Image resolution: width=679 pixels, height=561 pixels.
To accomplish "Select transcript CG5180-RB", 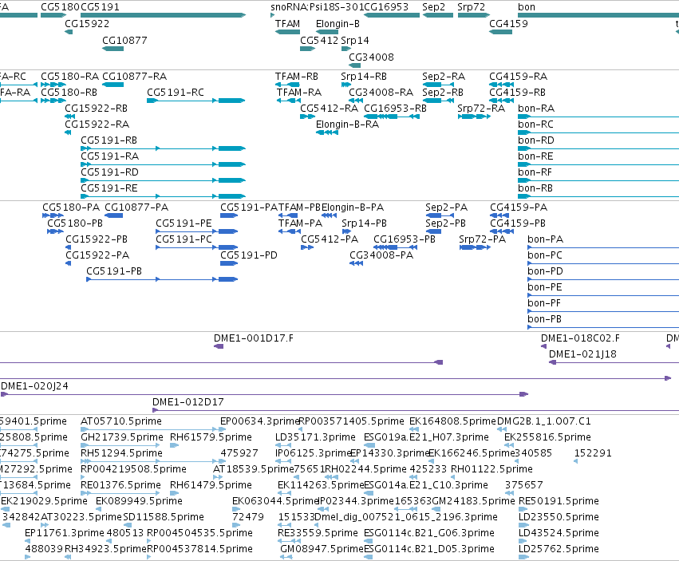I will pyautogui.click(x=53, y=101).
